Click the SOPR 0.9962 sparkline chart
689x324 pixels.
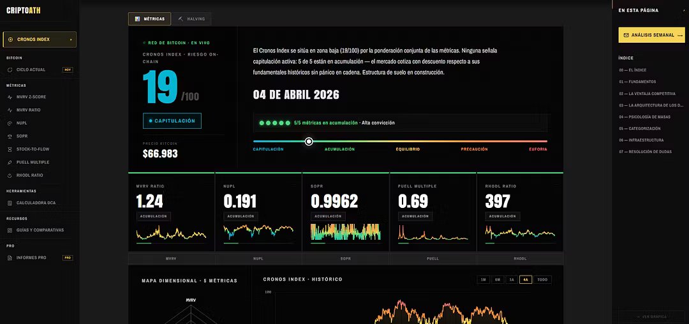click(345, 232)
